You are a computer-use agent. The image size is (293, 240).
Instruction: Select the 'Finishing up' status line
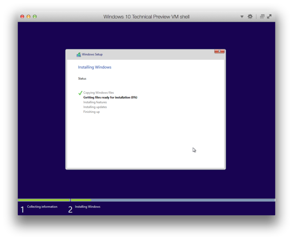(91, 112)
